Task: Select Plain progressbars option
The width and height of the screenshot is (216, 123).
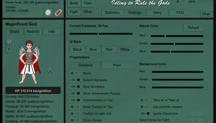Action: click(117, 65)
